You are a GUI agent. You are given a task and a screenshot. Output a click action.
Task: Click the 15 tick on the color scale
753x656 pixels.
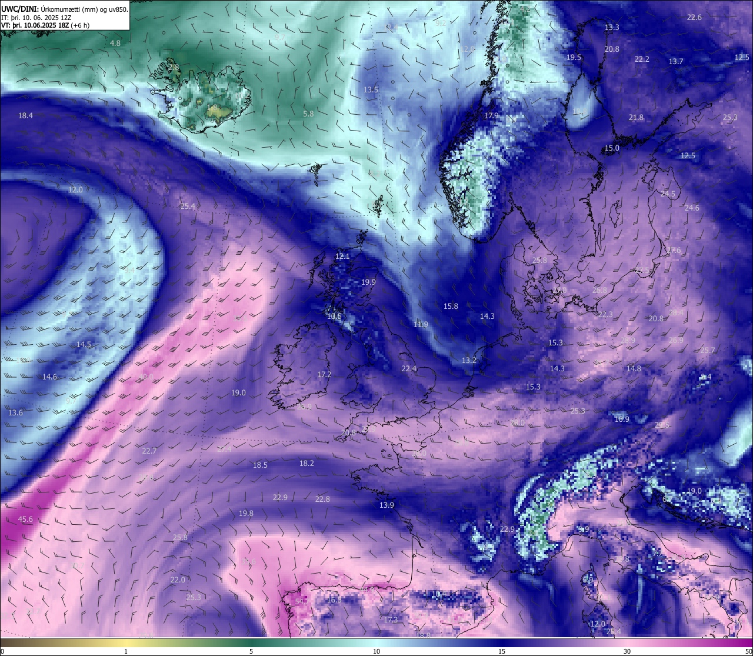pos(502,651)
